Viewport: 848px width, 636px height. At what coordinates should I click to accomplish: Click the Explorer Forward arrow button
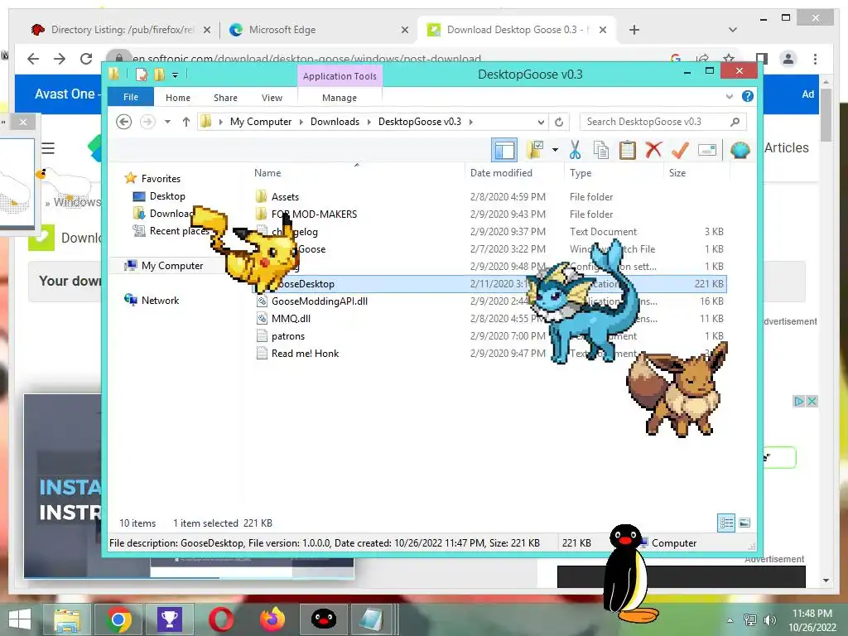coord(147,122)
